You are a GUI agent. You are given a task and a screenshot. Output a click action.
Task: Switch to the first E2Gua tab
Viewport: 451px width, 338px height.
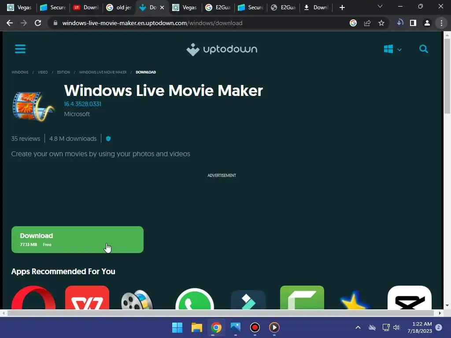tap(218, 7)
